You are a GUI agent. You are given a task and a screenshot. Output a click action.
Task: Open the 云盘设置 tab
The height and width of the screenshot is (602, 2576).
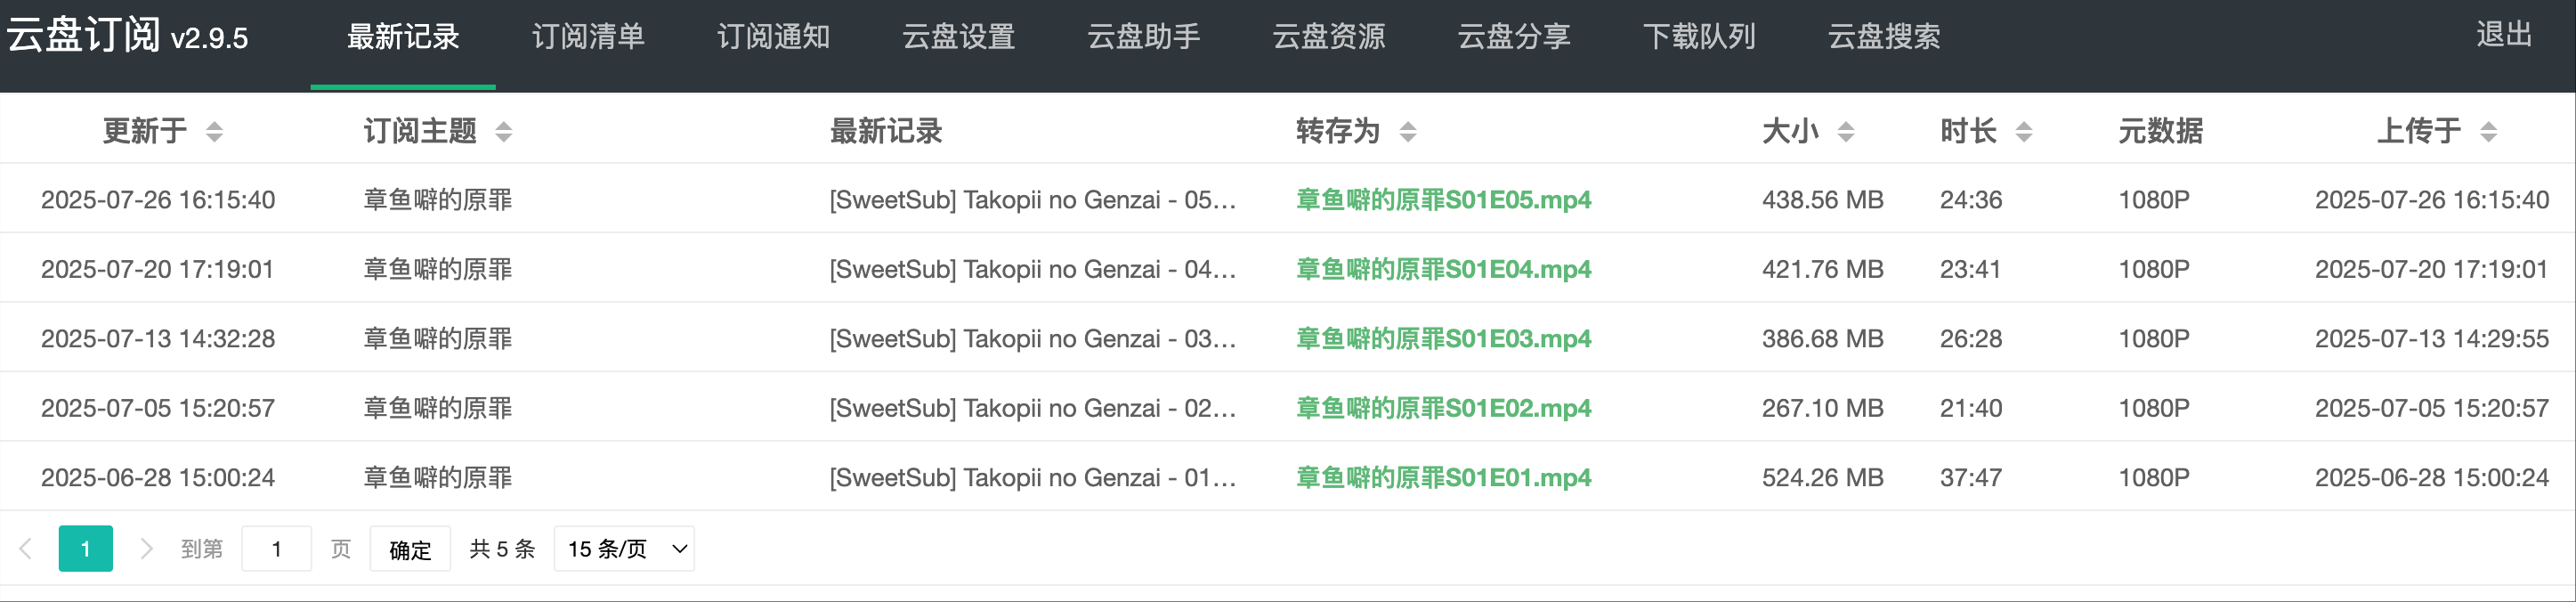958,37
